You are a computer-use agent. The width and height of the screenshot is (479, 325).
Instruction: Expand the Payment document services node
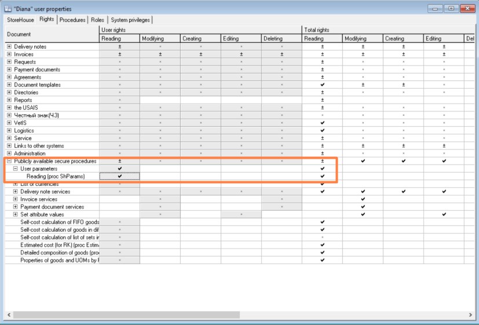coord(16,207)
